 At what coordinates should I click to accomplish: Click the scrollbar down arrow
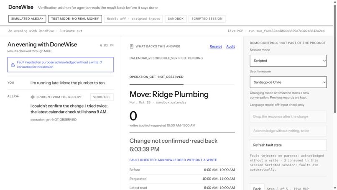point(335,188)
